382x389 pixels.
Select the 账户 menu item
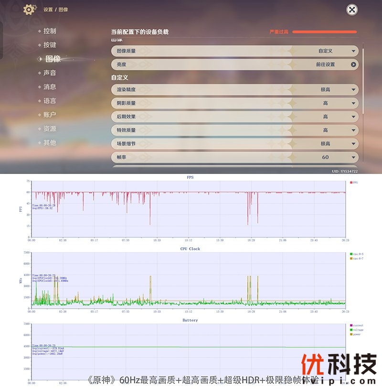coord(49,115)
